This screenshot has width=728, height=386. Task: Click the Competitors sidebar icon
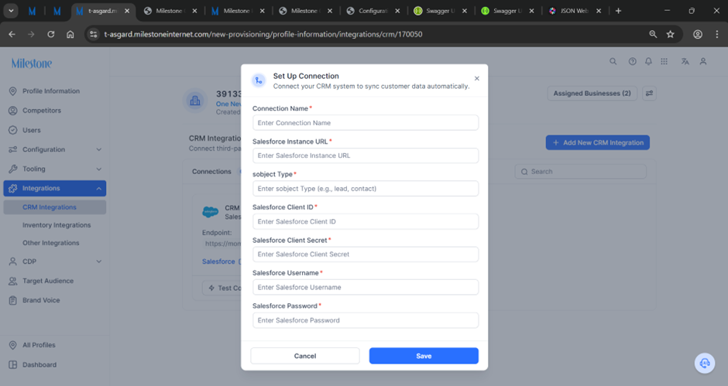coord(12,111)
